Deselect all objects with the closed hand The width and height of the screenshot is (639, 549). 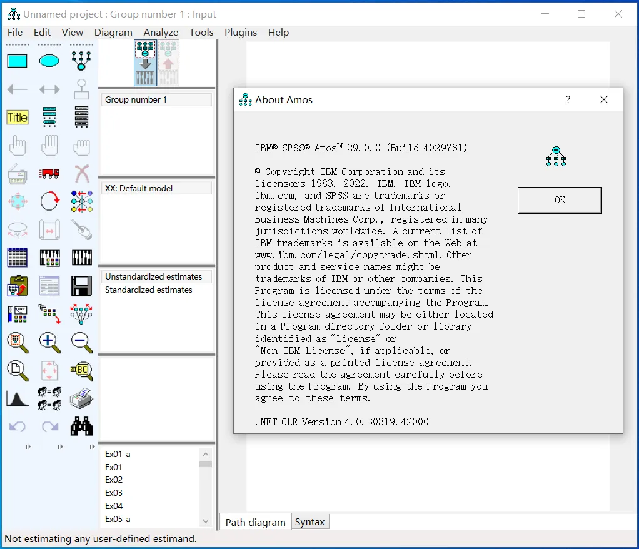click(x=81, y=147)
